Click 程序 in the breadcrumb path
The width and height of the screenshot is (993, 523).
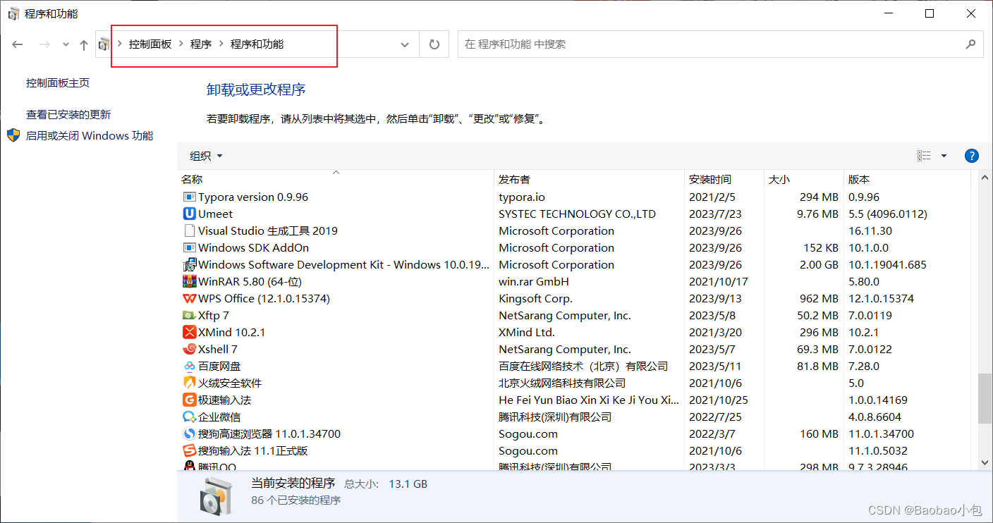pos(201,44)
